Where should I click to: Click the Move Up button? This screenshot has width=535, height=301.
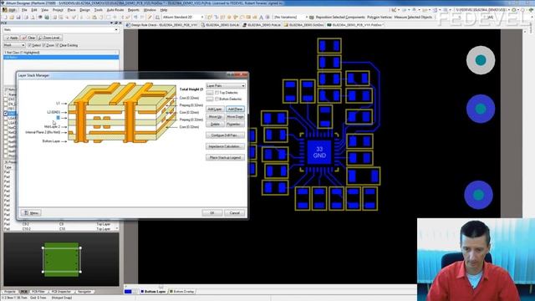pos(215,117)
